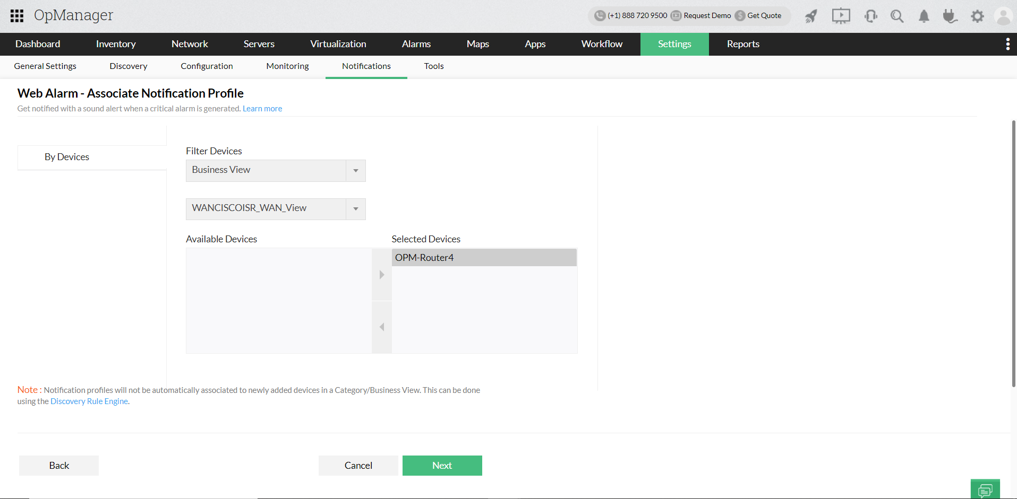Check alerts via the notification bell icon
This screenshot has height=499, width=1017.
point(924,16)
